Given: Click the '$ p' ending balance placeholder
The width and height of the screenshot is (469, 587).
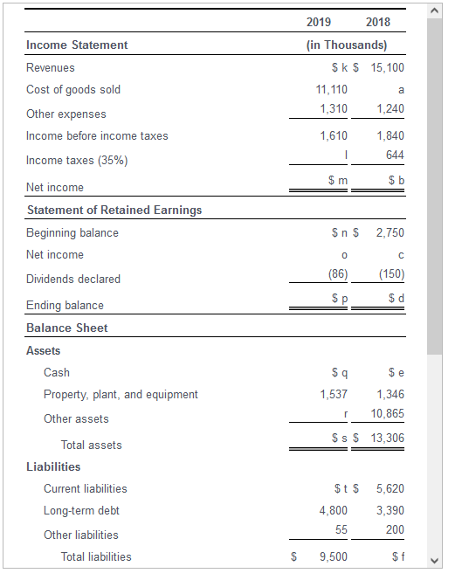Looking at the screenshot, I should (x=340, y=299).
